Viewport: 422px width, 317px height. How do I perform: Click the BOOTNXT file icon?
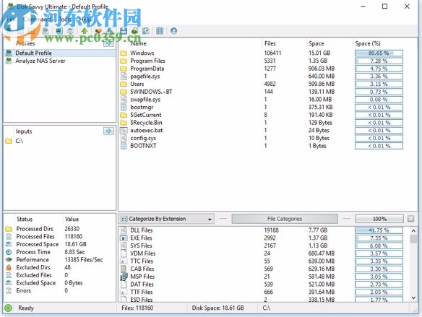tap(124, 146)
